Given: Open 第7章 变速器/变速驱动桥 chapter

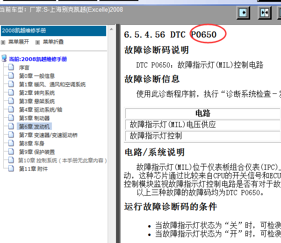Looking at the screenshot, I should tap(48, 135).
